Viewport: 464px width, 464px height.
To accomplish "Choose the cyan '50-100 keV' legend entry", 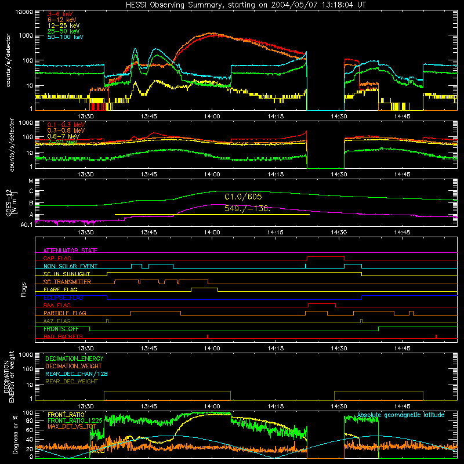I will pyautogui.click(x=66, y=37).
